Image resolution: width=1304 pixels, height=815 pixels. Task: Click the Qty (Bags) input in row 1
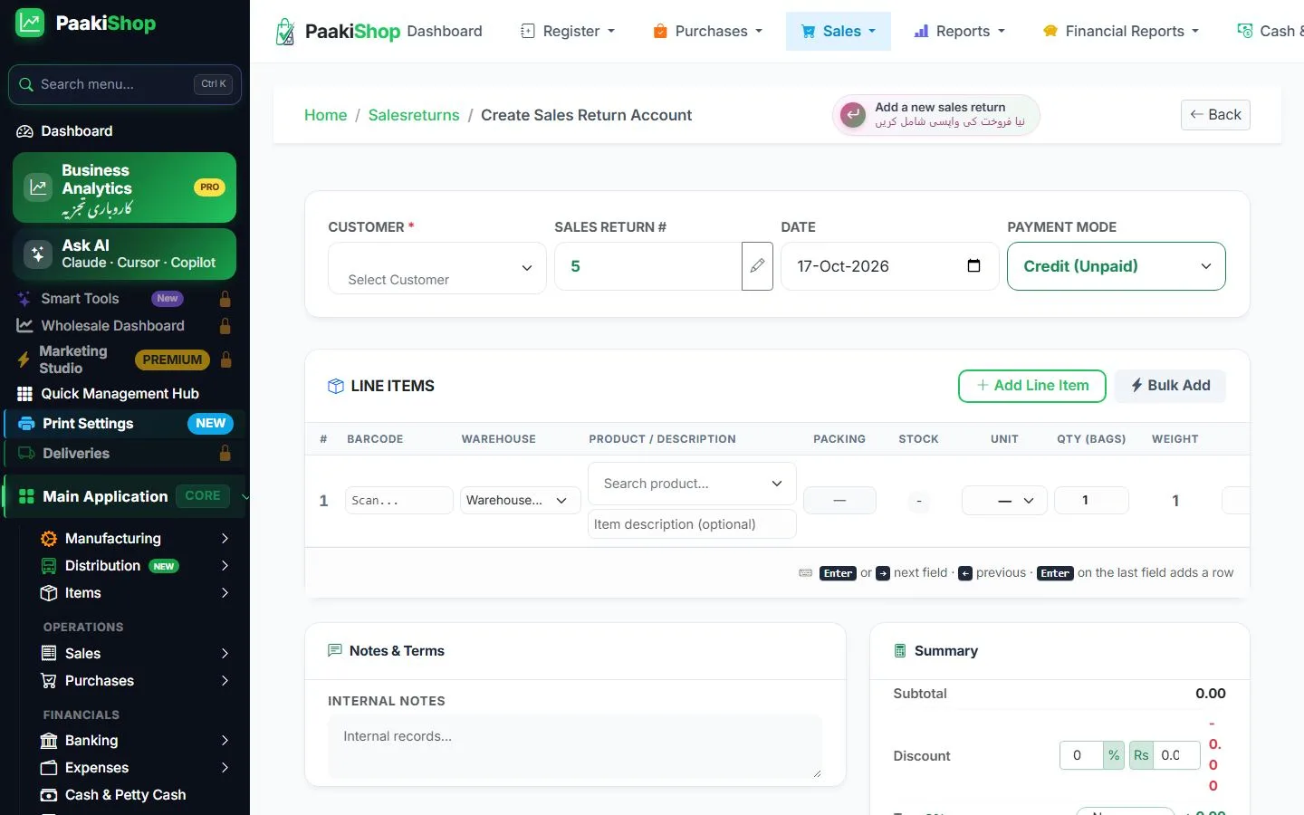[1092, 501]
